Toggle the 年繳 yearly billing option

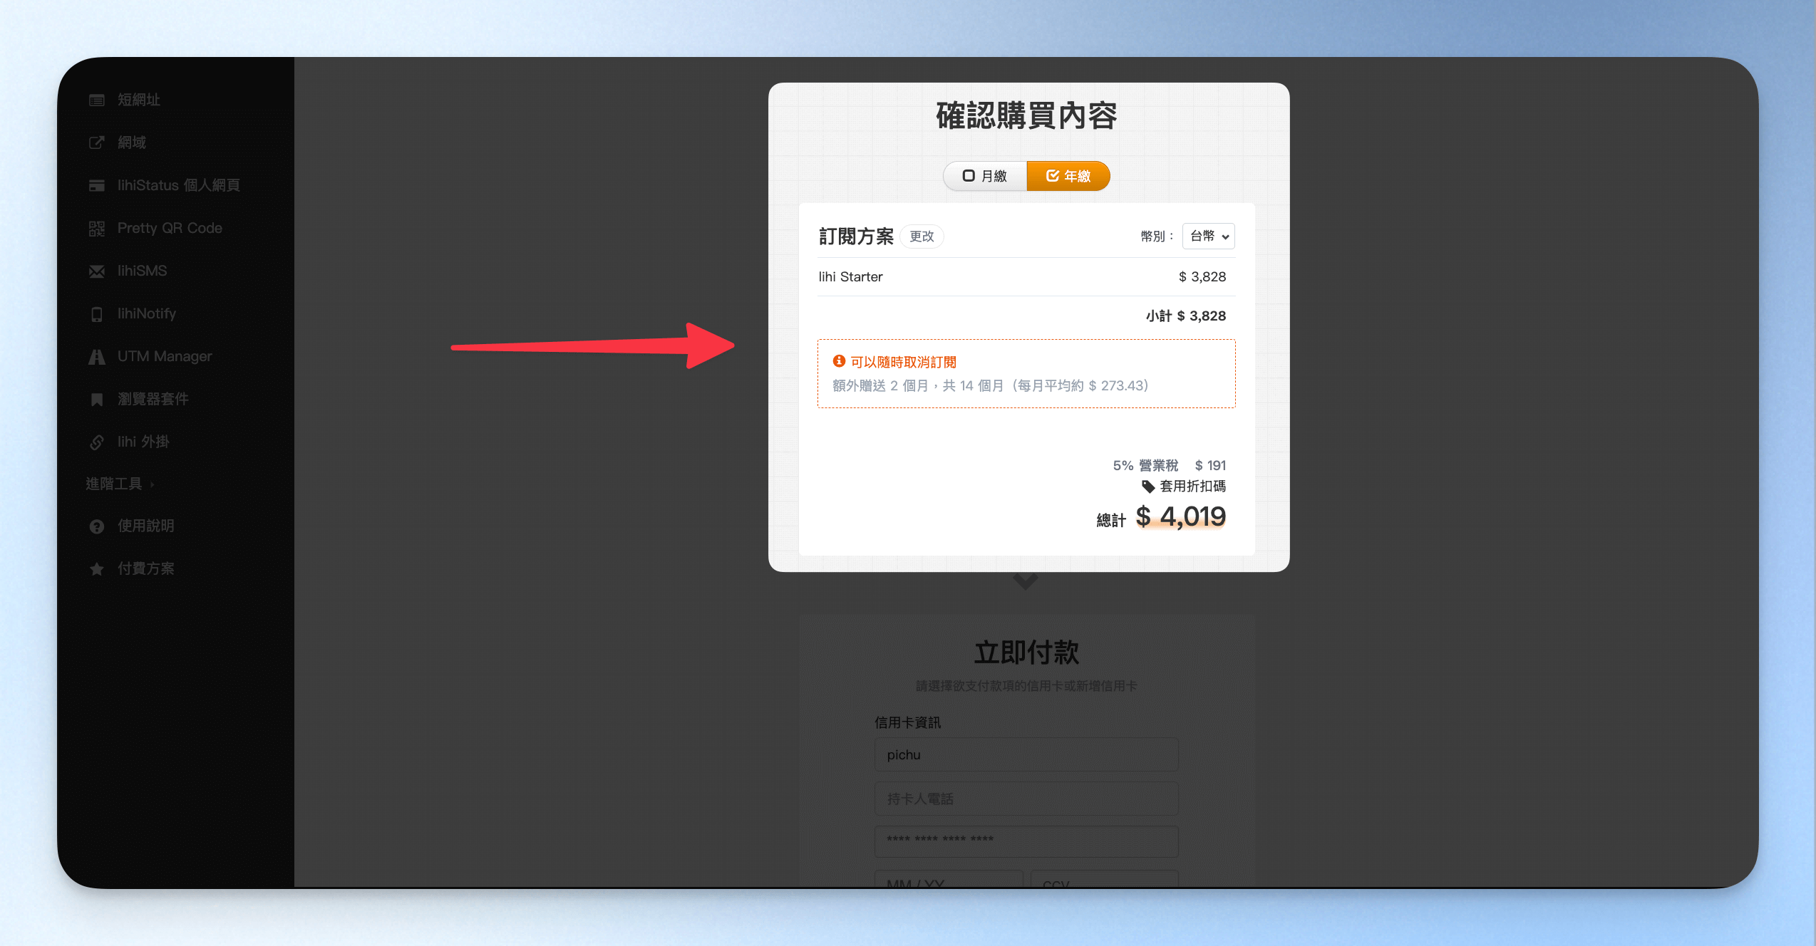pos(1068,176)
